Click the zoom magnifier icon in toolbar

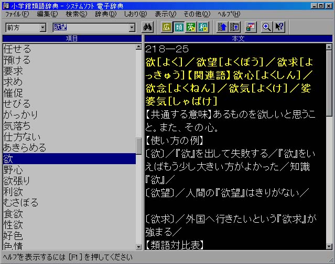267,27
